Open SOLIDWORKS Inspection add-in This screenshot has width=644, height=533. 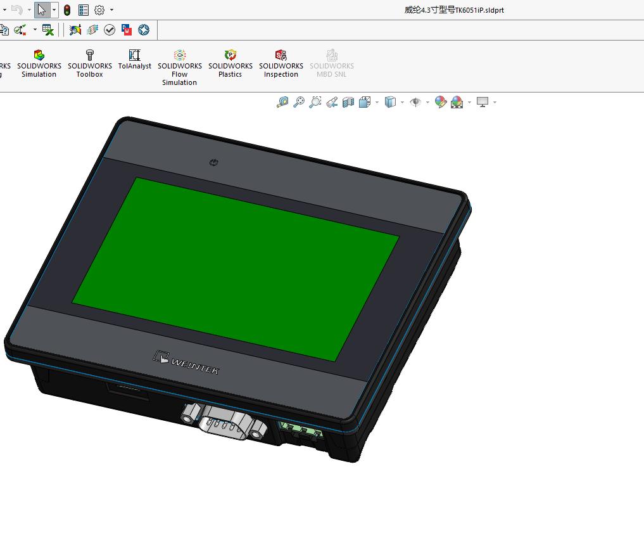pos(281,64)
